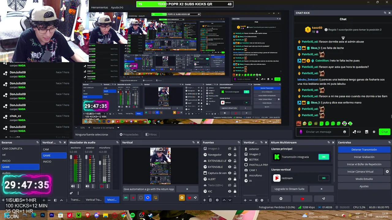Mute the exterior audio channel
This screenshot has width=392, height=220.
point(87,186)
